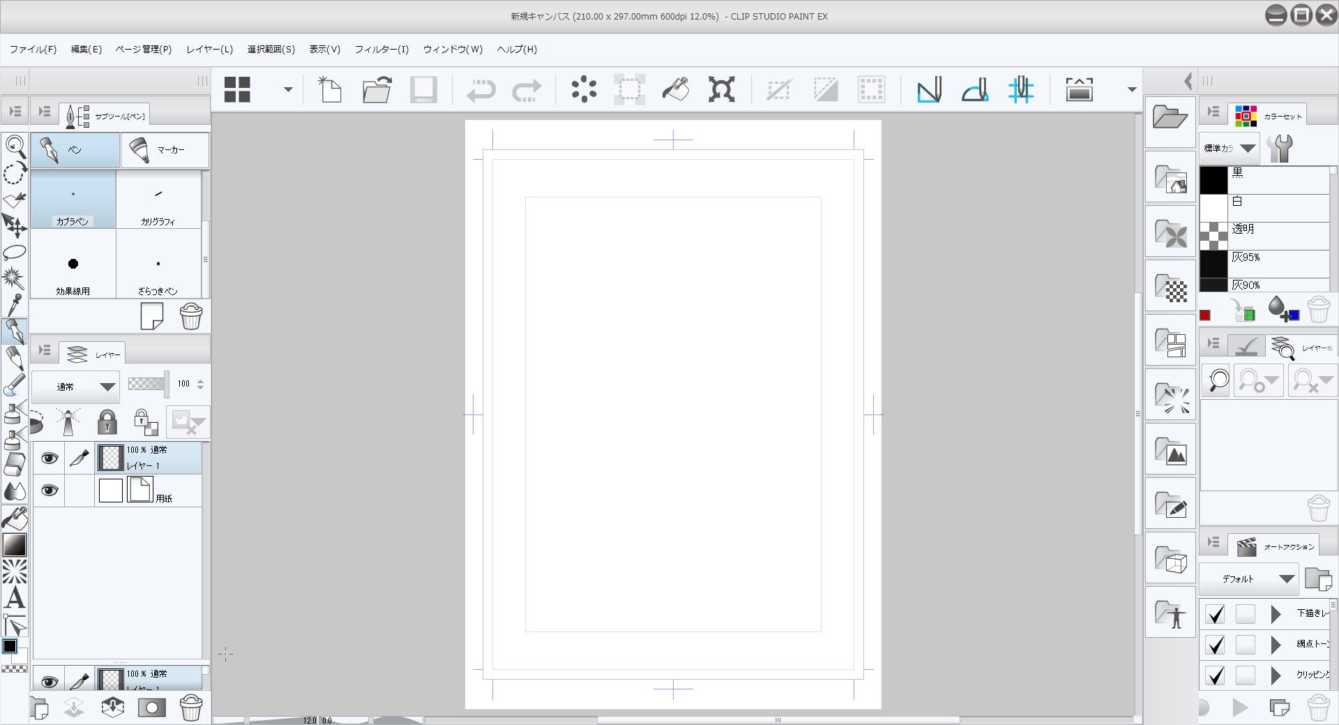Uncheck the 下描きレイヤー auto action checkbox

[x=1215, y=614]
